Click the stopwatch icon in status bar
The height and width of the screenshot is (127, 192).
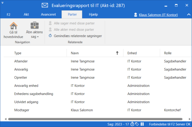click(132, 124)
